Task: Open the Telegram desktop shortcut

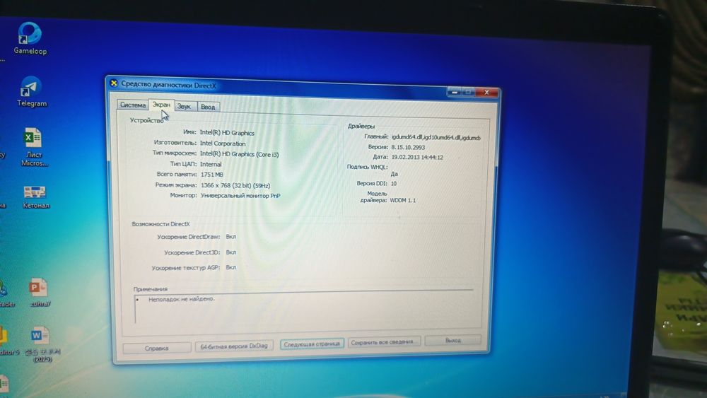Action: 31,91
